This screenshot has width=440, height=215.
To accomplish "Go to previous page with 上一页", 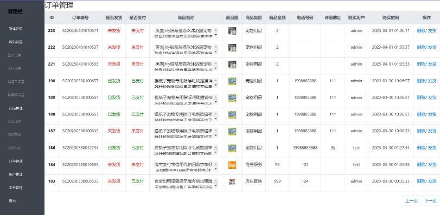I will (x=411, y=201).
